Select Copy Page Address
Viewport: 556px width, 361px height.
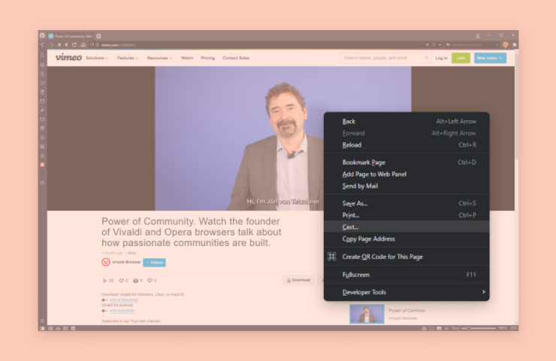coord(406,238)
